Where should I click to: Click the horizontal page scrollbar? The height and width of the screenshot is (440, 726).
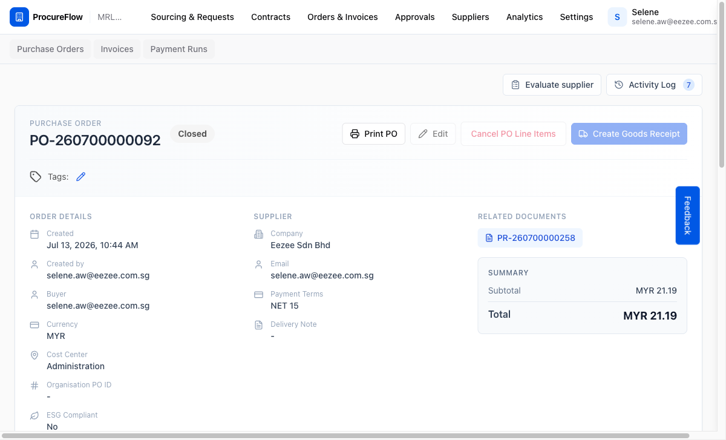(345, 435)
